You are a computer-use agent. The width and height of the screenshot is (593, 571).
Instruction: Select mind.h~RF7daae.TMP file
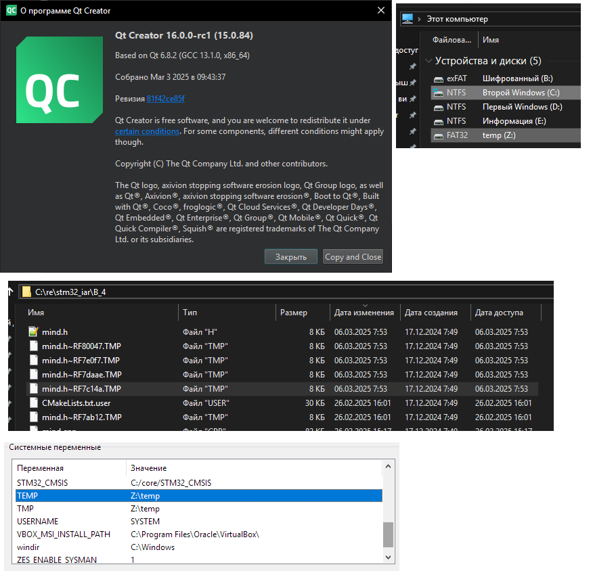point(282,375)
